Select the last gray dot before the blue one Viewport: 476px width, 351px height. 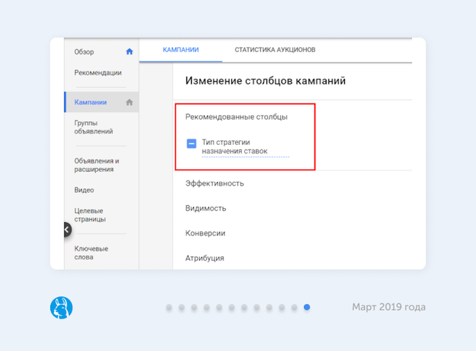pos(294,307)
